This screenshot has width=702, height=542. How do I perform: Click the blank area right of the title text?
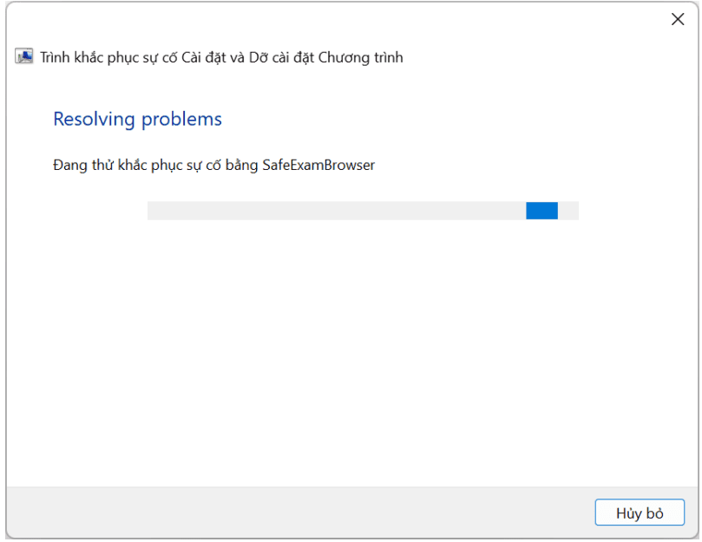(x=538, y=58)
